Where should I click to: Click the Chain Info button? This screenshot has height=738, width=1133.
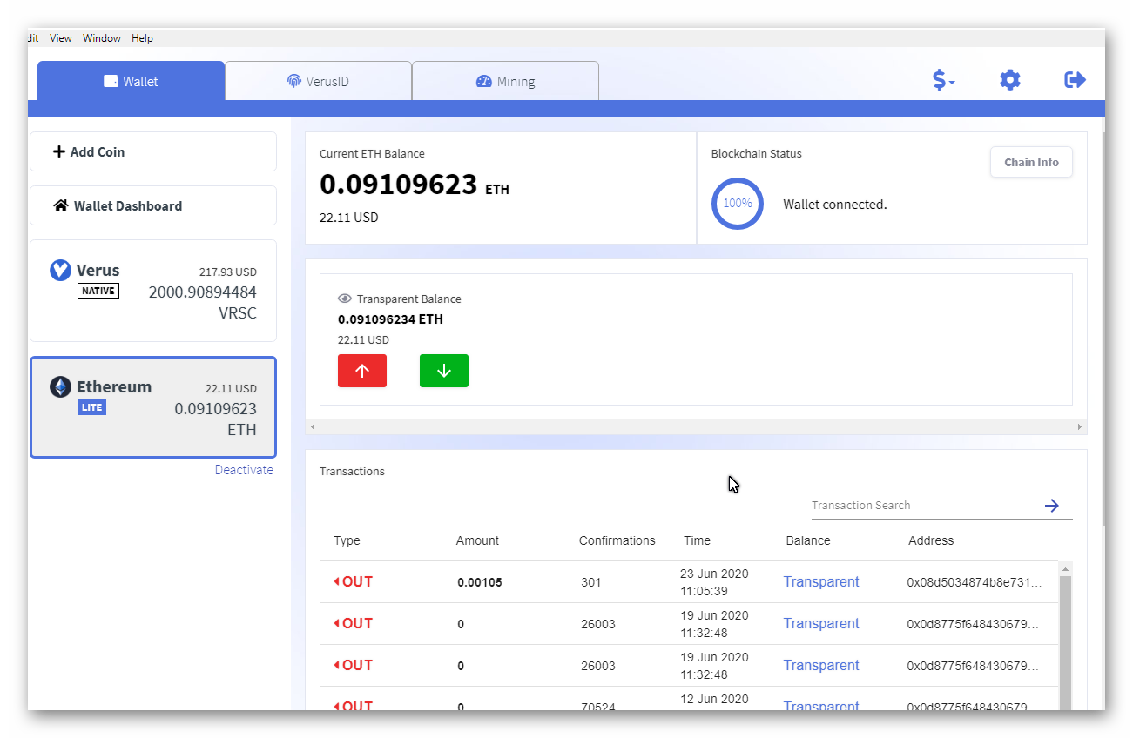1031,162
